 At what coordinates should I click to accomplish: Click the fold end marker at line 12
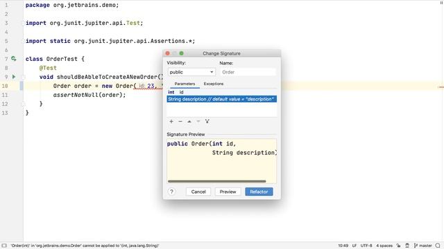click(x=24, y=104)
